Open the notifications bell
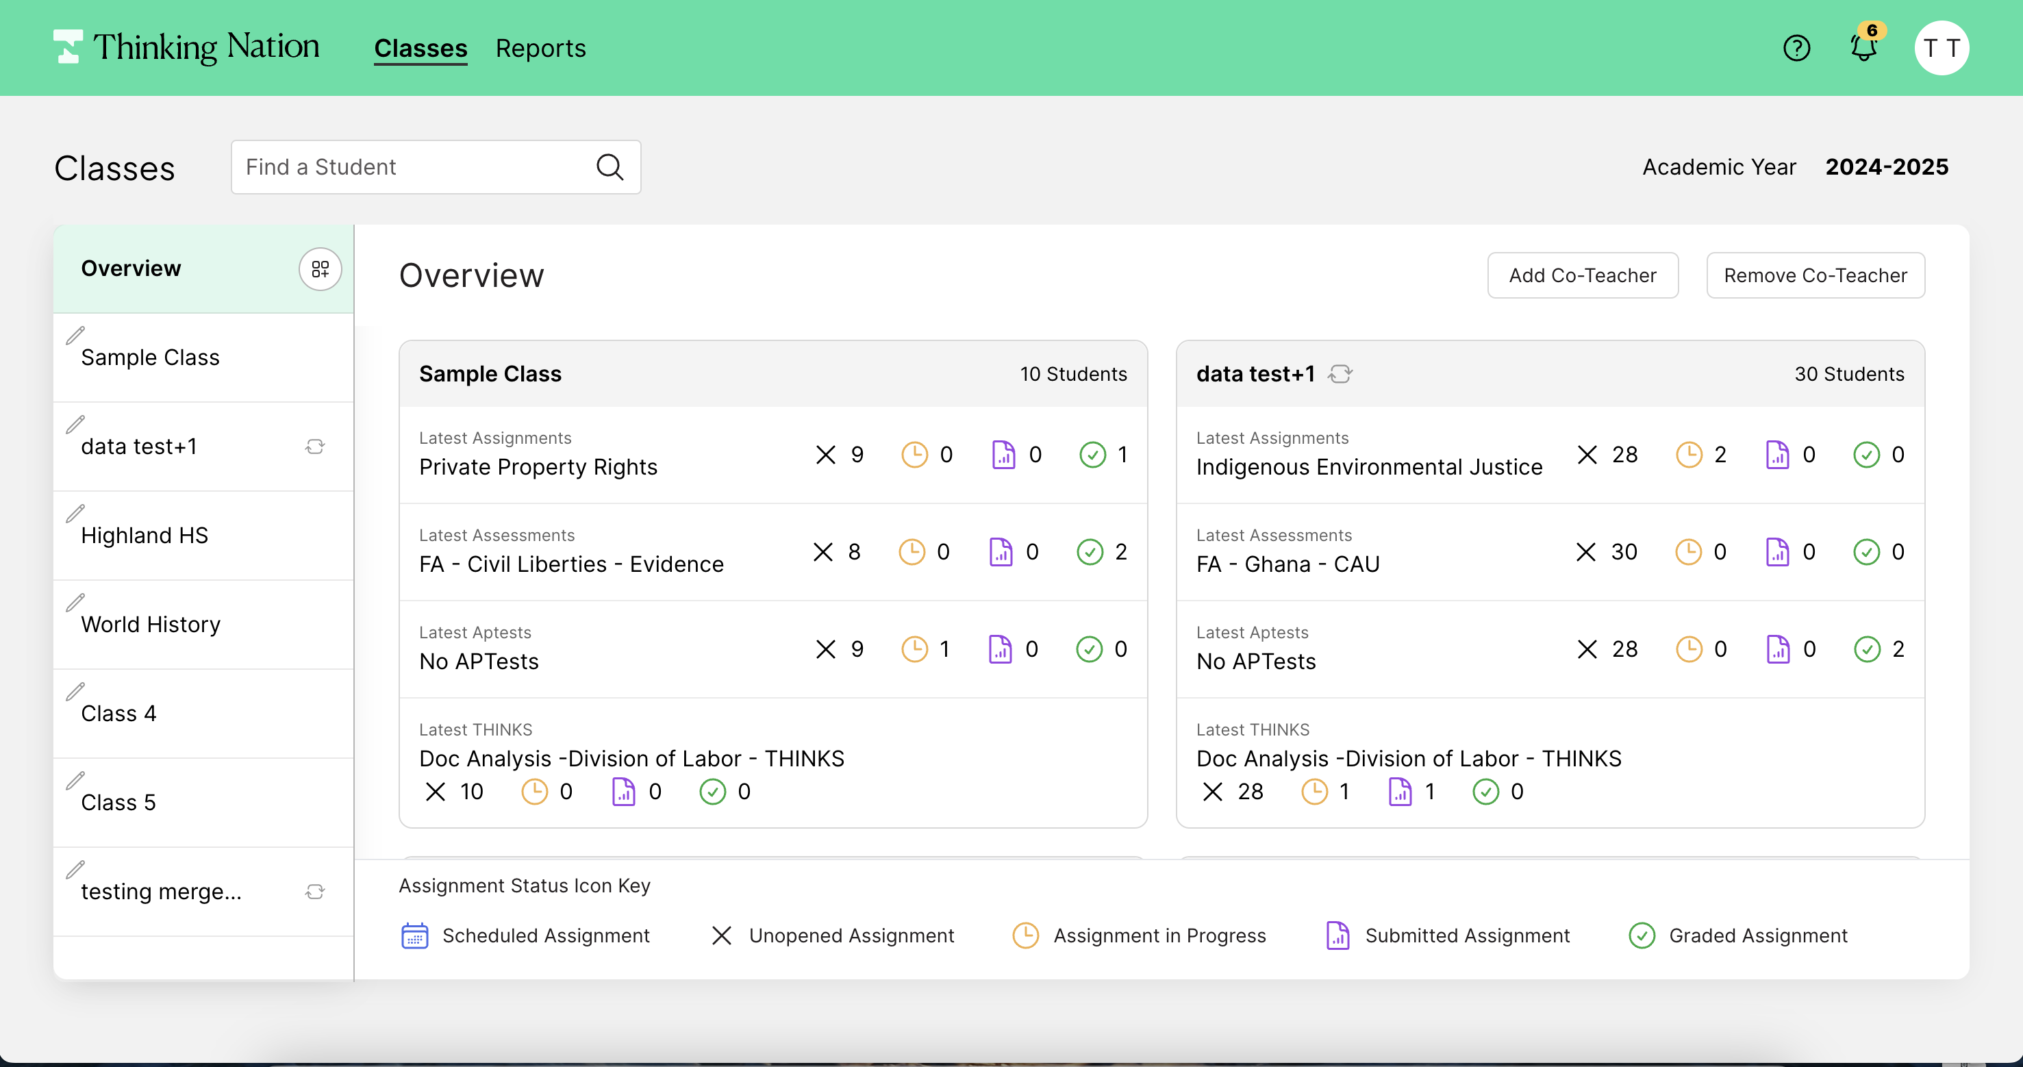The height and width of the screenshot is (1067, 2023). click(1863, 47)
